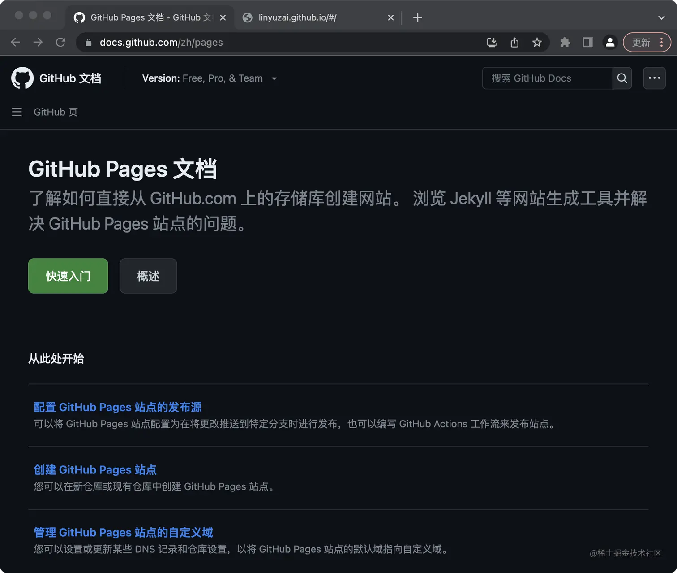Image resolution: width=677 pixels, height=573 pixels.
Task: Open 创建 GitHub Pages 站点 link
Action: (x=95, y=470)
